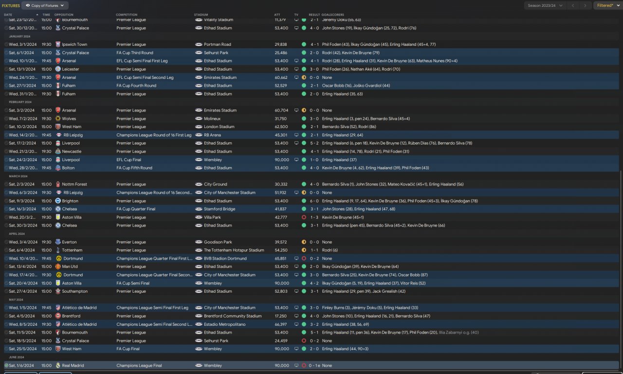This screenshot has width=623, height=374.
Task: Tick the selector for the Ipswich Town fixture
Action: pyautogui.click(x=6, y=44)
